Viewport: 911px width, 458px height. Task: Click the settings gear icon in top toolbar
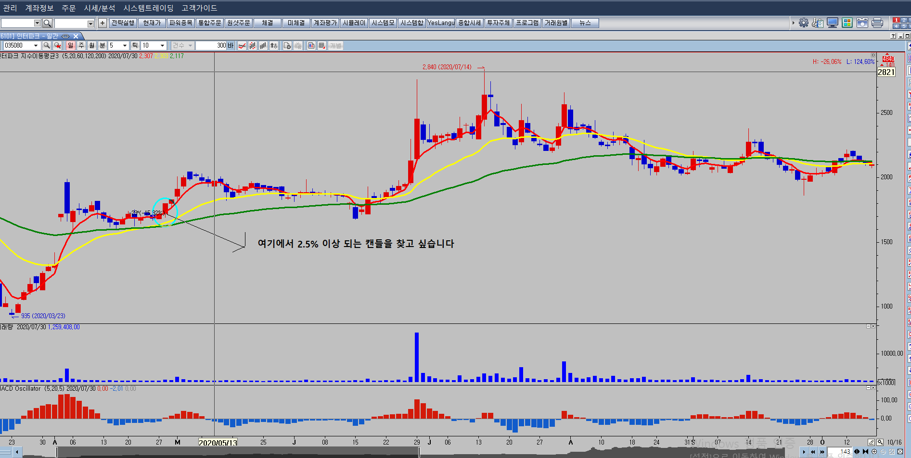(x=804, y=23)
